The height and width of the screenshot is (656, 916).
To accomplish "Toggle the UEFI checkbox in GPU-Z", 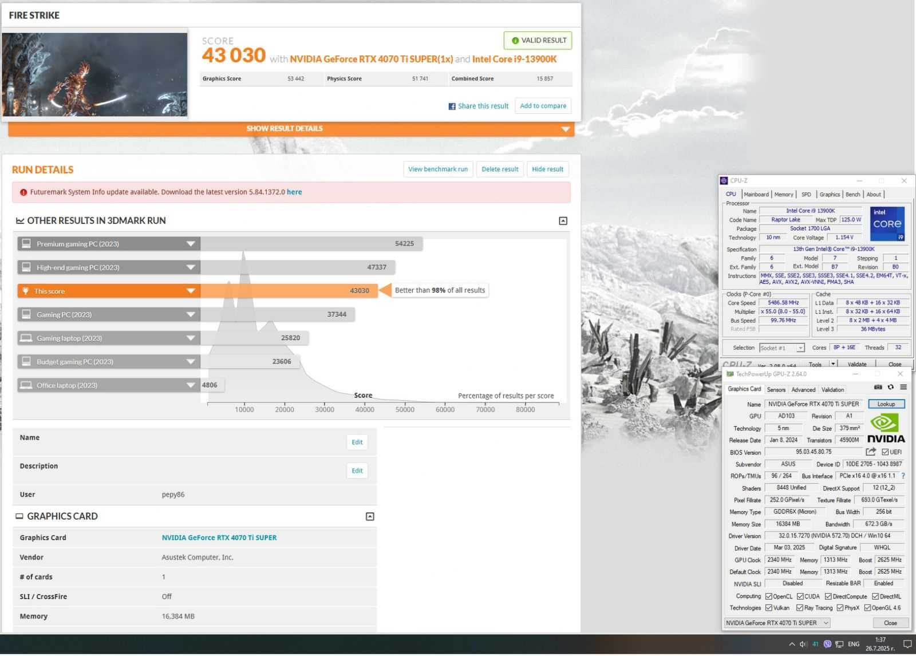I will coord(885,452).
